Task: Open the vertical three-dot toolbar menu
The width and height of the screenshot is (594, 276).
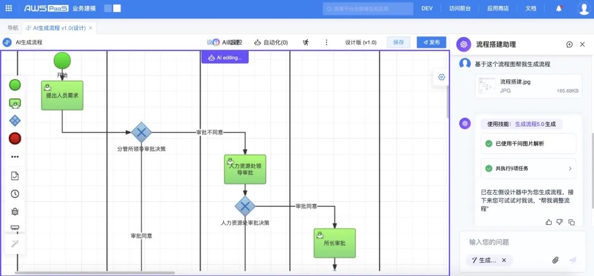Action: [326, 42]
